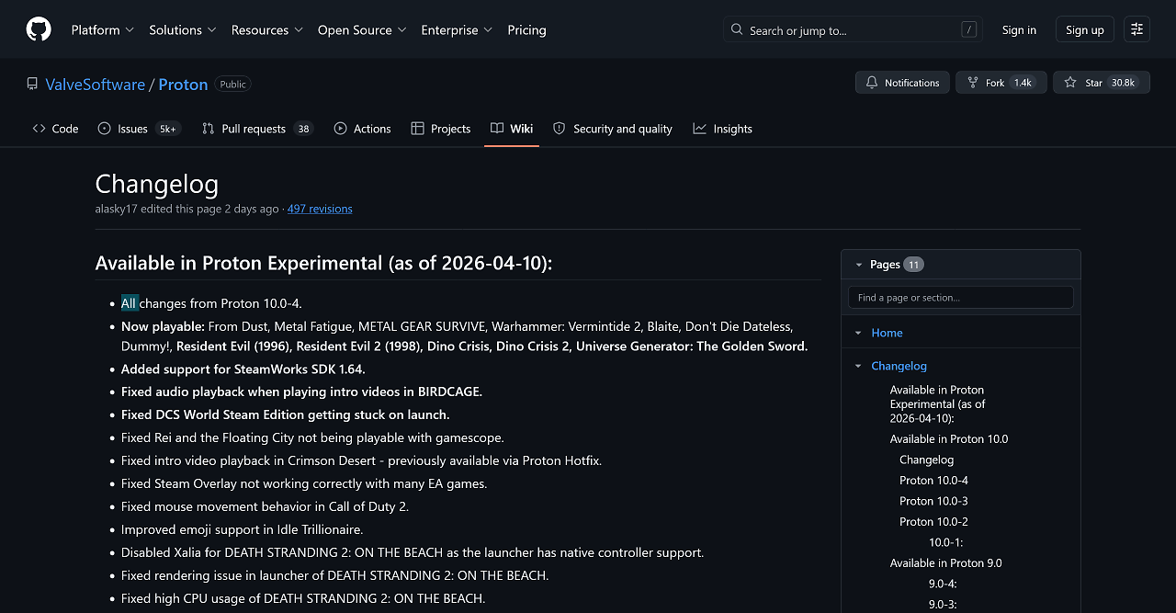The image size is (1176, 613).
Task: Collapse the Home page entry arrow
Action: (x=858, y=333)
